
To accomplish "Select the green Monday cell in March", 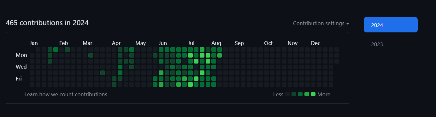I will [x=91, y=55].
